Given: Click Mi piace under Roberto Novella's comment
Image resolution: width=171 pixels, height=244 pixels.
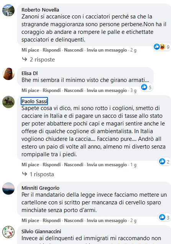Looking at the screenshot, I should click(x=30, y=50).
